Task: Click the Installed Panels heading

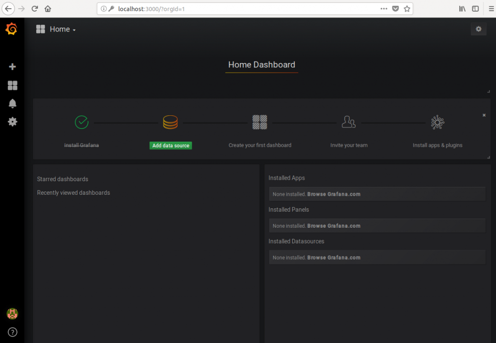Action: pyautogui.click(x=289, y=209)
